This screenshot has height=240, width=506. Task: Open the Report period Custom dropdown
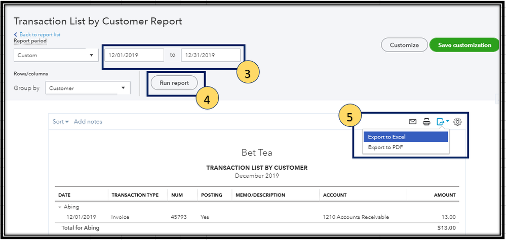point(56,55)
